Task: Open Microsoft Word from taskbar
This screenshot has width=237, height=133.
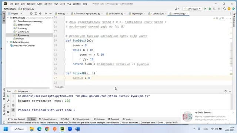Action: coord(77,129)
